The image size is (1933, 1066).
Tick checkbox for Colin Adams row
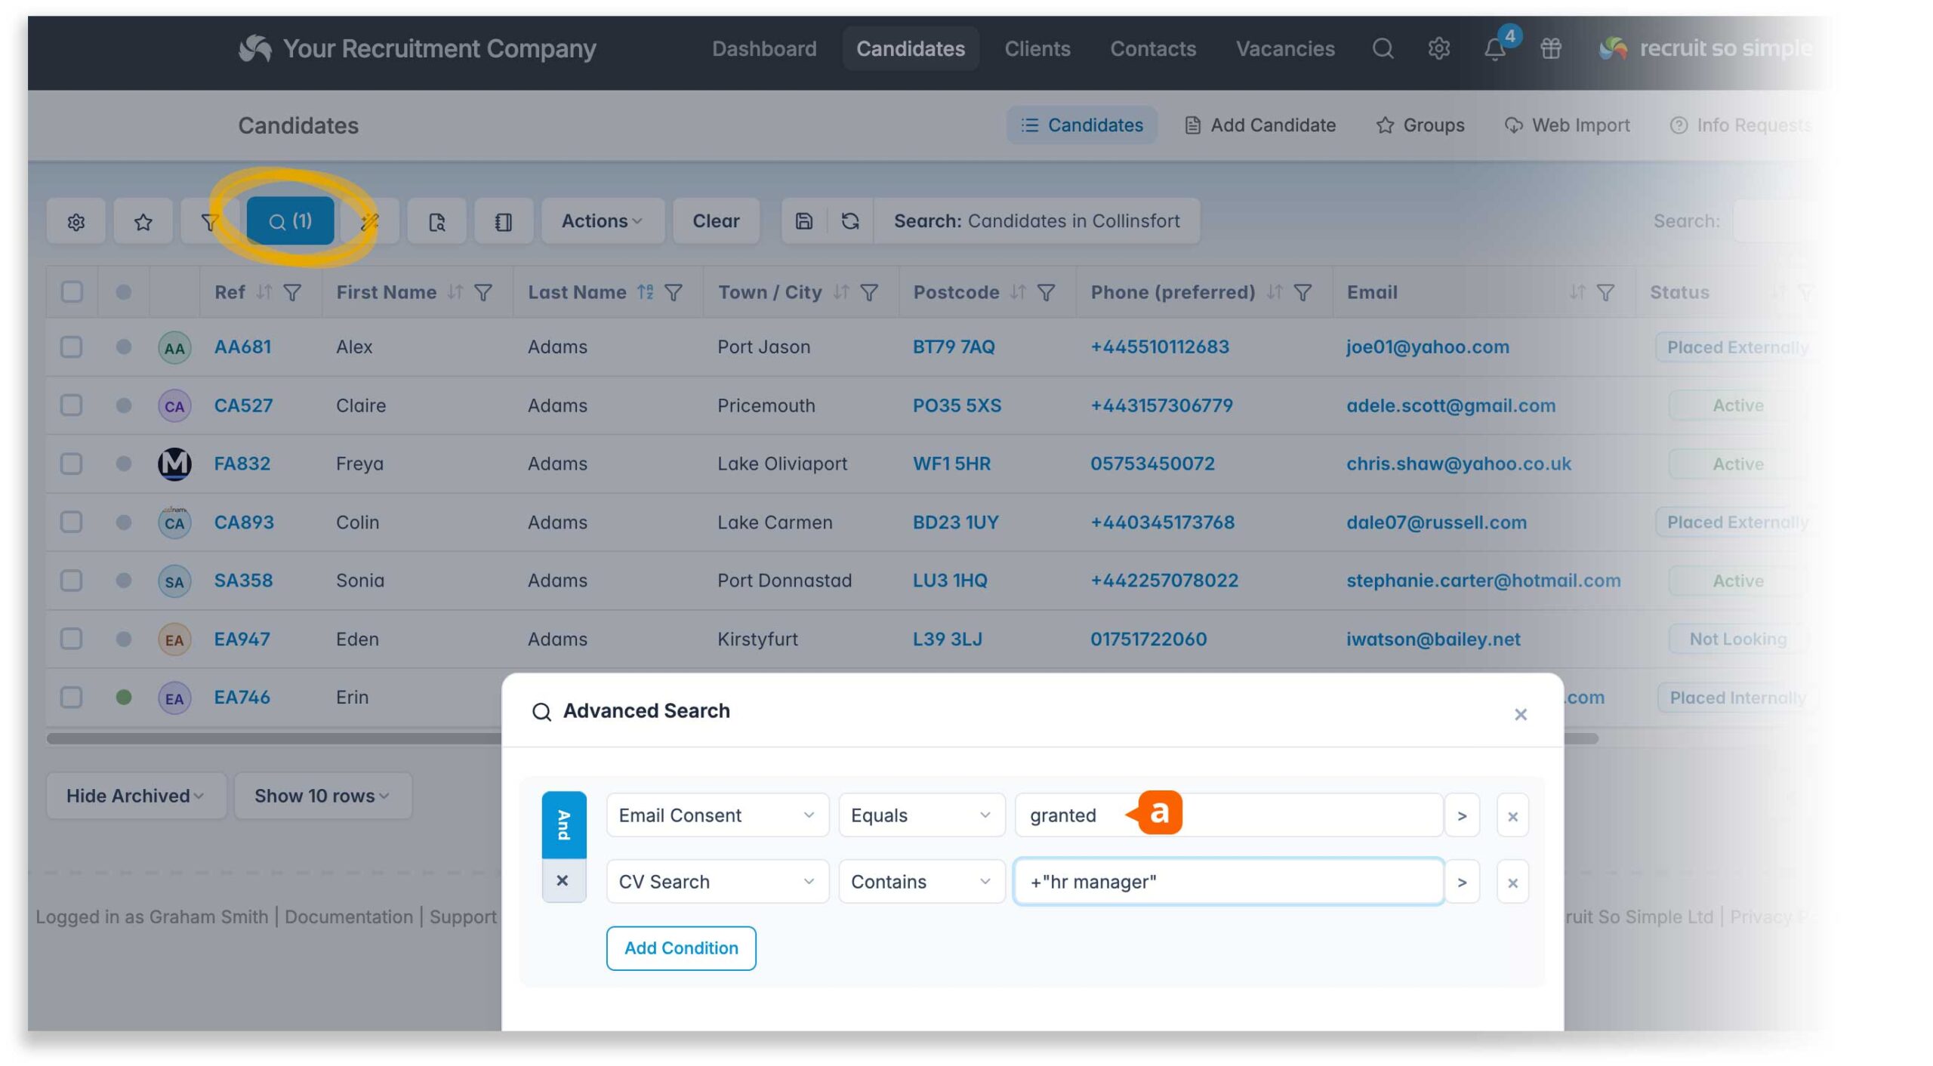point(72,522)
